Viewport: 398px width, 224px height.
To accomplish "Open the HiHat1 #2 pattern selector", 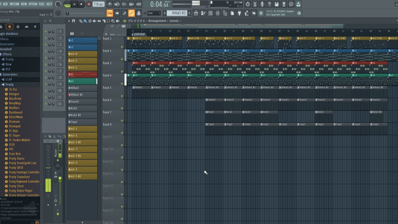I will click(177, 13).
